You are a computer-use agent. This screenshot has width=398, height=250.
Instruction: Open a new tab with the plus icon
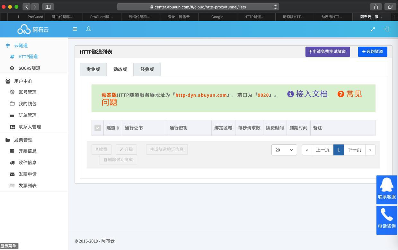(x=395, y=17)
